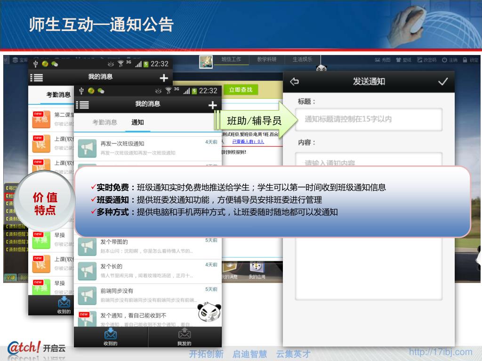Tap the megaphone icon beside 前端同步没有
482x361 pixels.
(x=87, y=296)
